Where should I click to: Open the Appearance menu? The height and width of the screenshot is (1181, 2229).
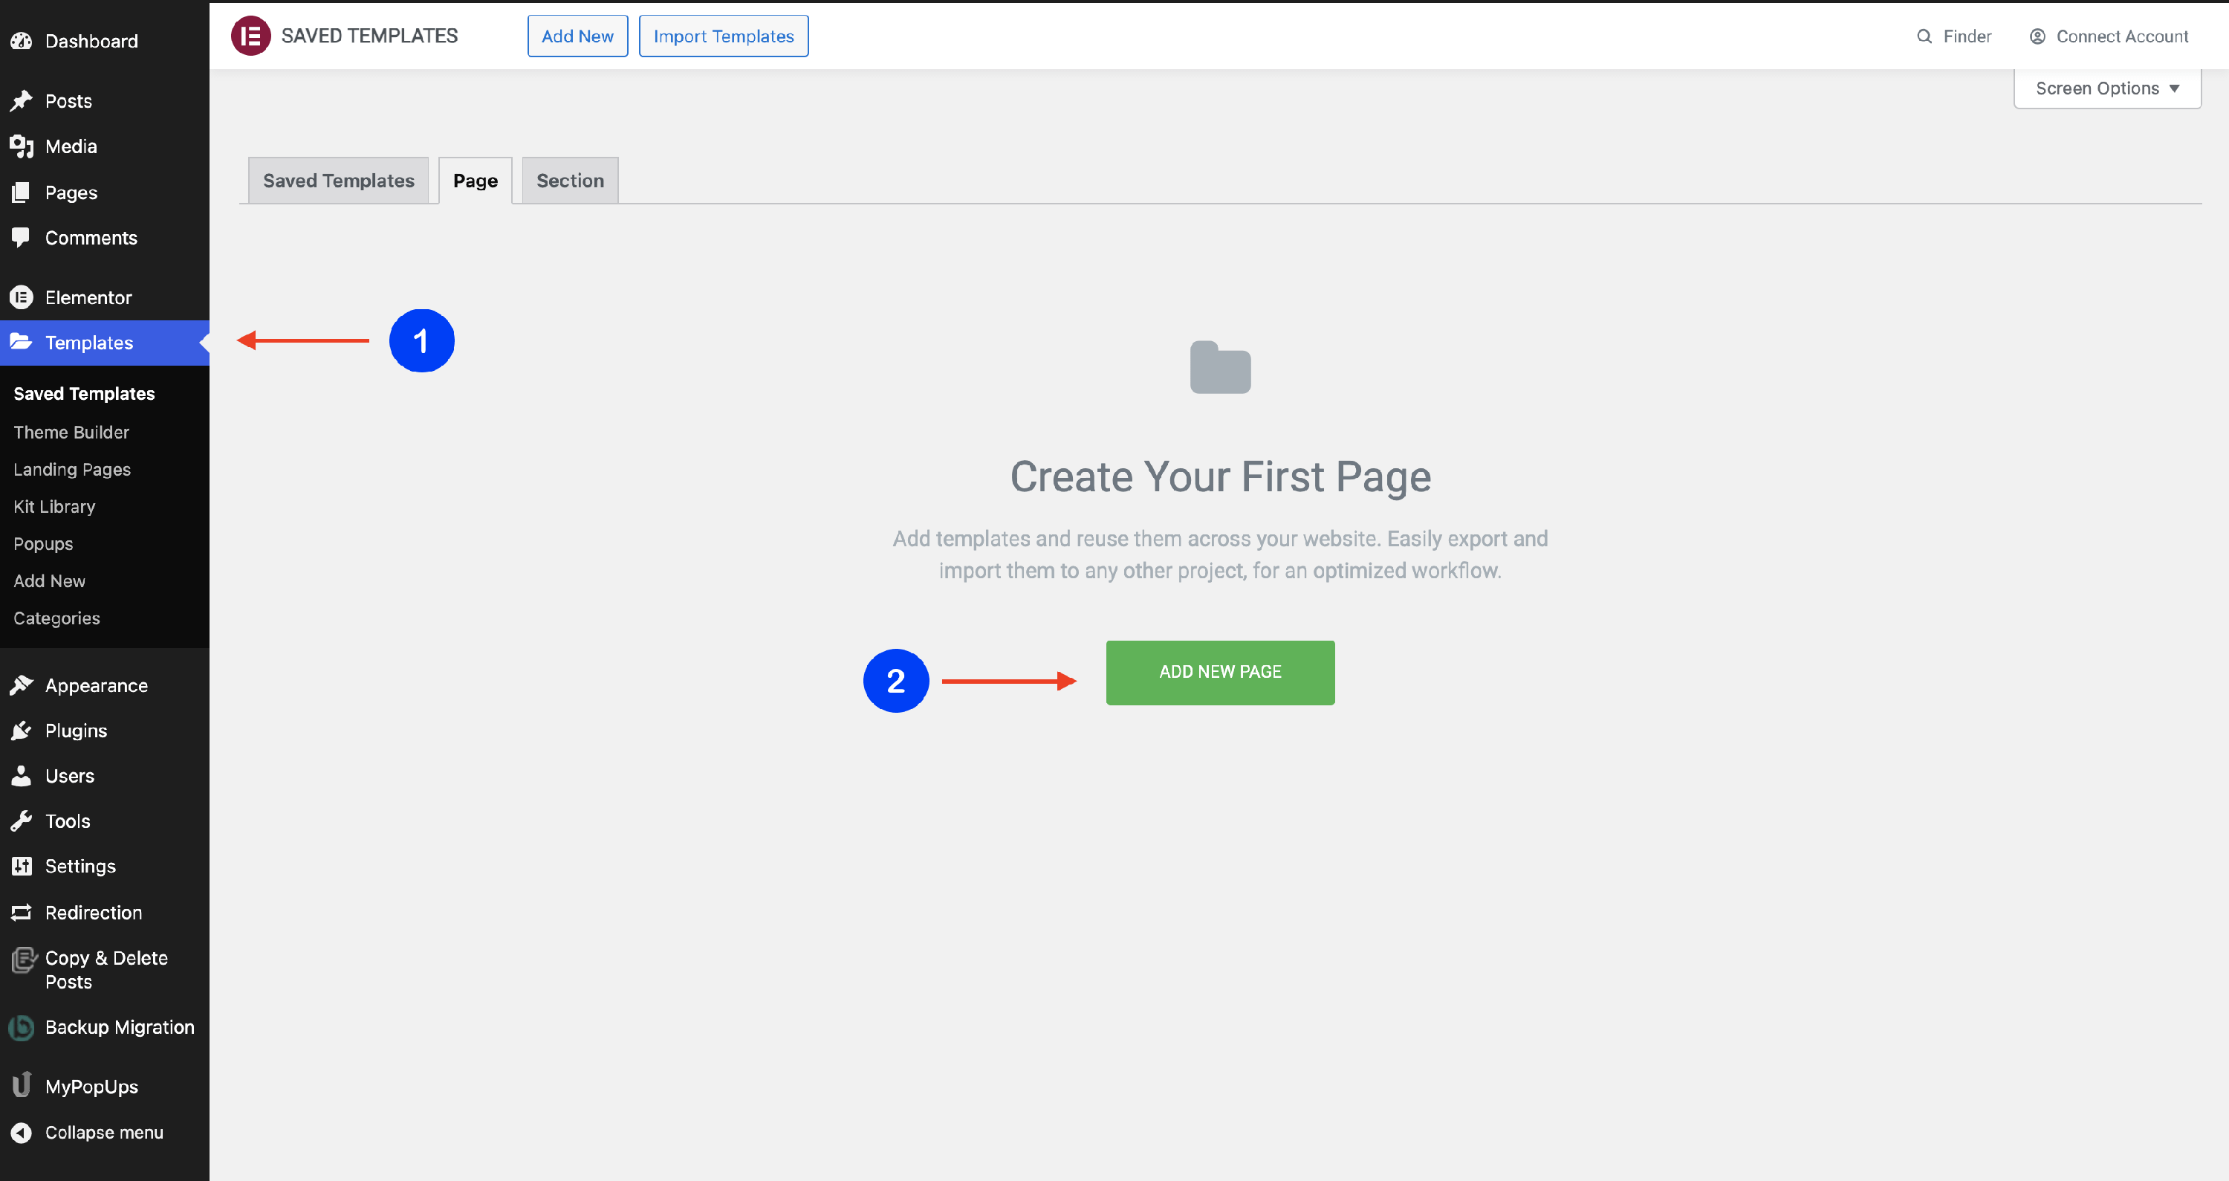point(96,686)
